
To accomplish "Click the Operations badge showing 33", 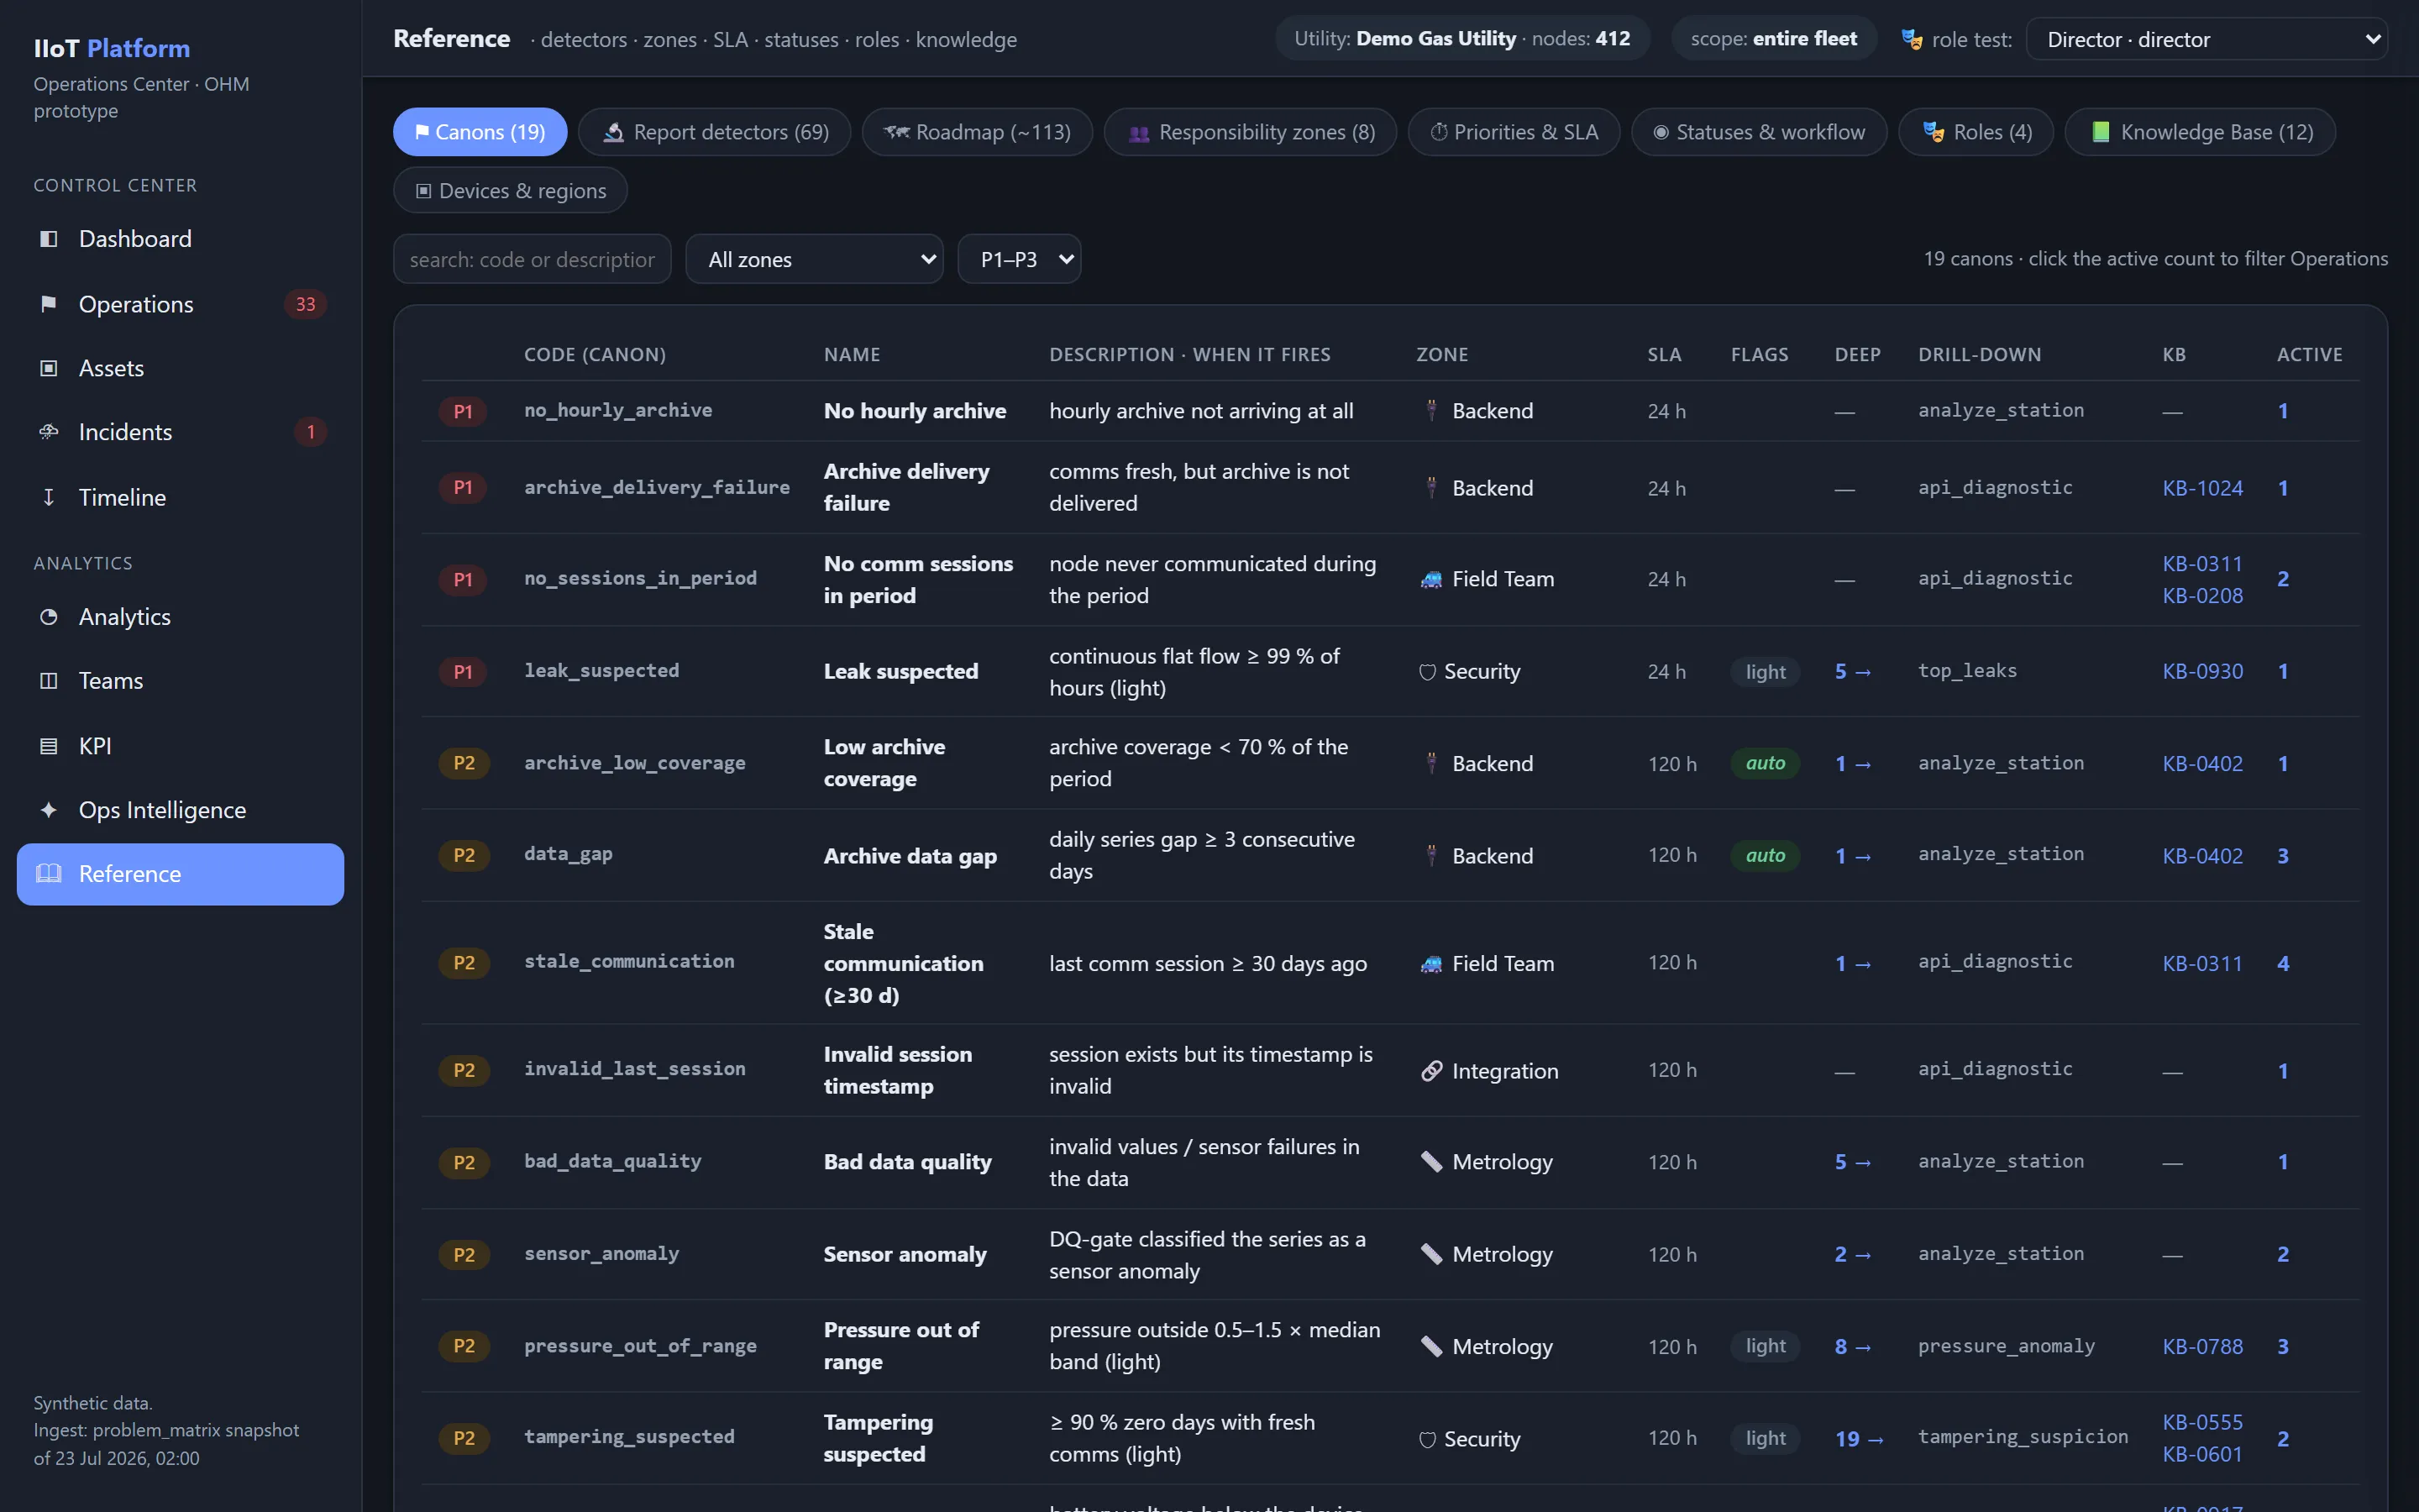I will 306,304.
